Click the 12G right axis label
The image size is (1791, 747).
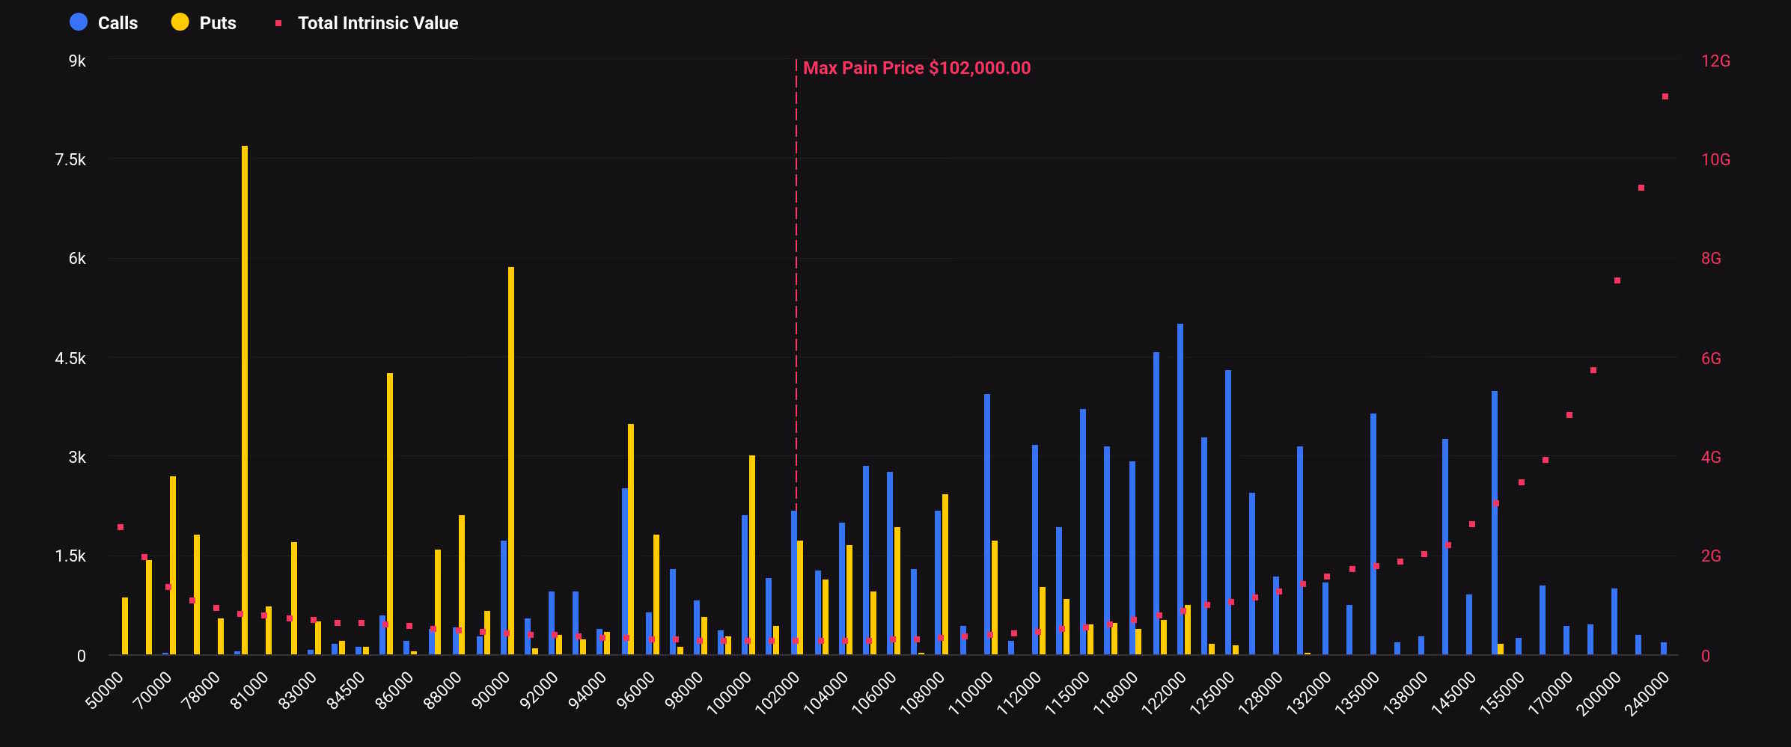1715,61
